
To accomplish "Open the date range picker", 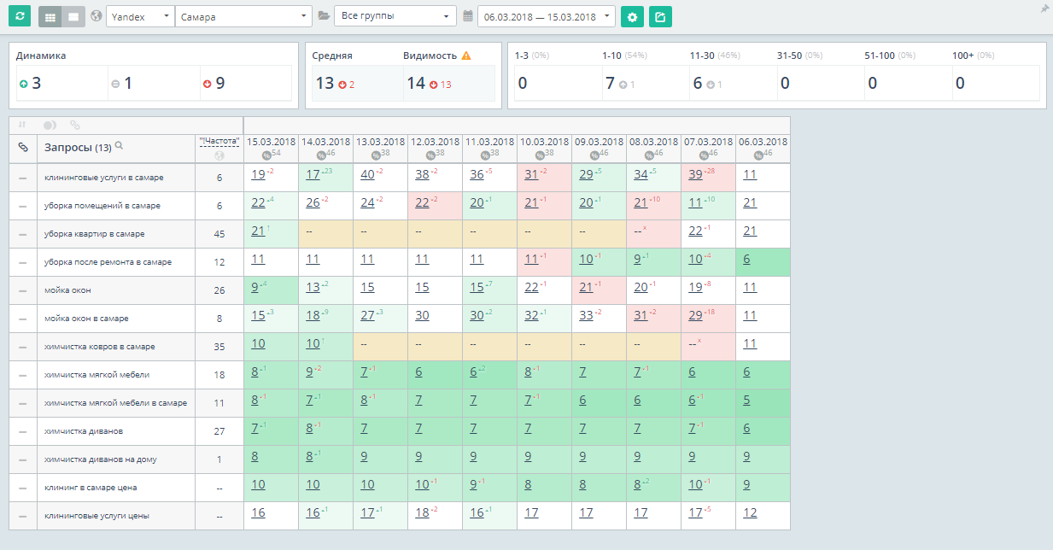I will 546,16.
